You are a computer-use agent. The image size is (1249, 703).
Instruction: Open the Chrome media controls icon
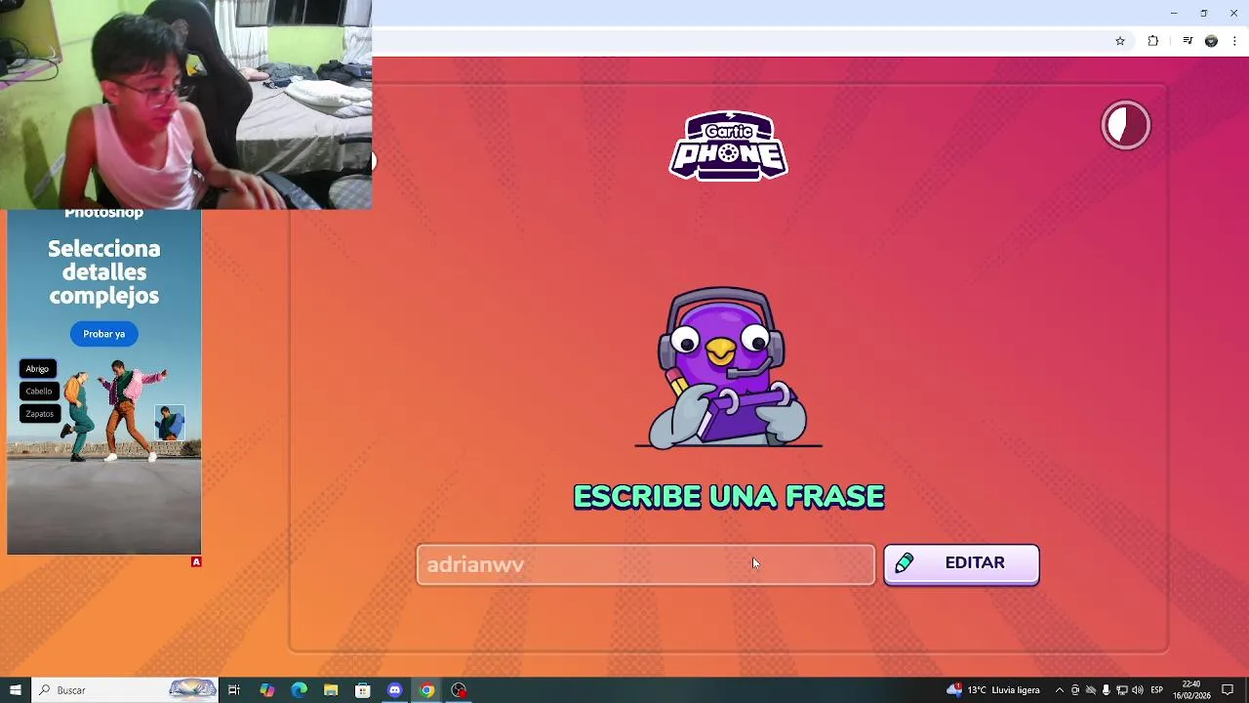click(x=1188, y=41)
